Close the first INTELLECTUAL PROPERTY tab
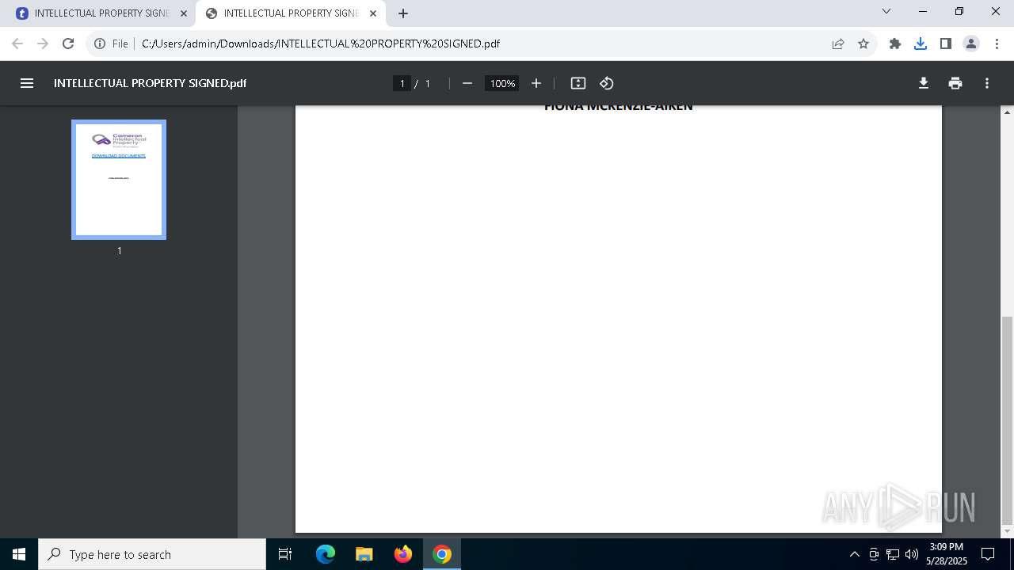Image resolution: width=1014 pixels, height=570 pixels. pyautogui.click(x=184, y=13)
